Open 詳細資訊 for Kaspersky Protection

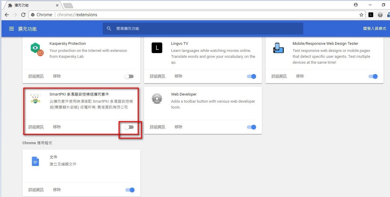coord(36,76)
